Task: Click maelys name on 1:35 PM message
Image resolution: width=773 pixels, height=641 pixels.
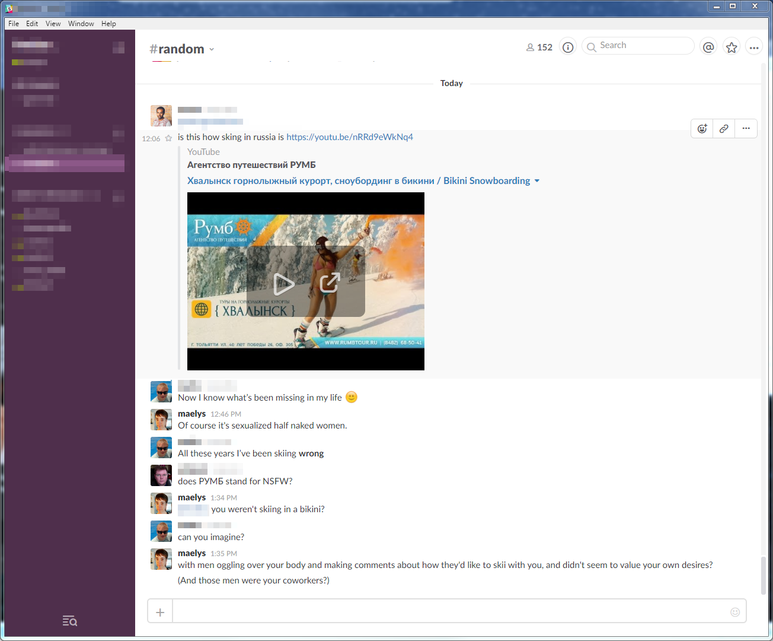Action: (x=191, y=553)
